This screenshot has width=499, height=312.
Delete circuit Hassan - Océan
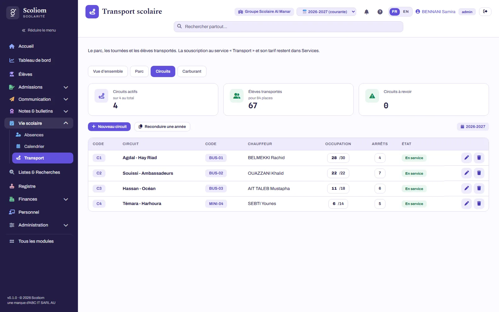point(479,188)
